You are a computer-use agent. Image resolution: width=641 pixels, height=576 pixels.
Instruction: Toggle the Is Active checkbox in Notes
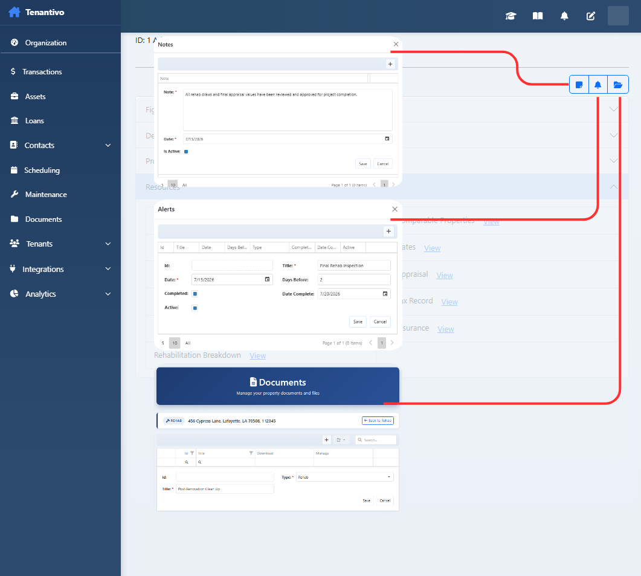[186, 151]
